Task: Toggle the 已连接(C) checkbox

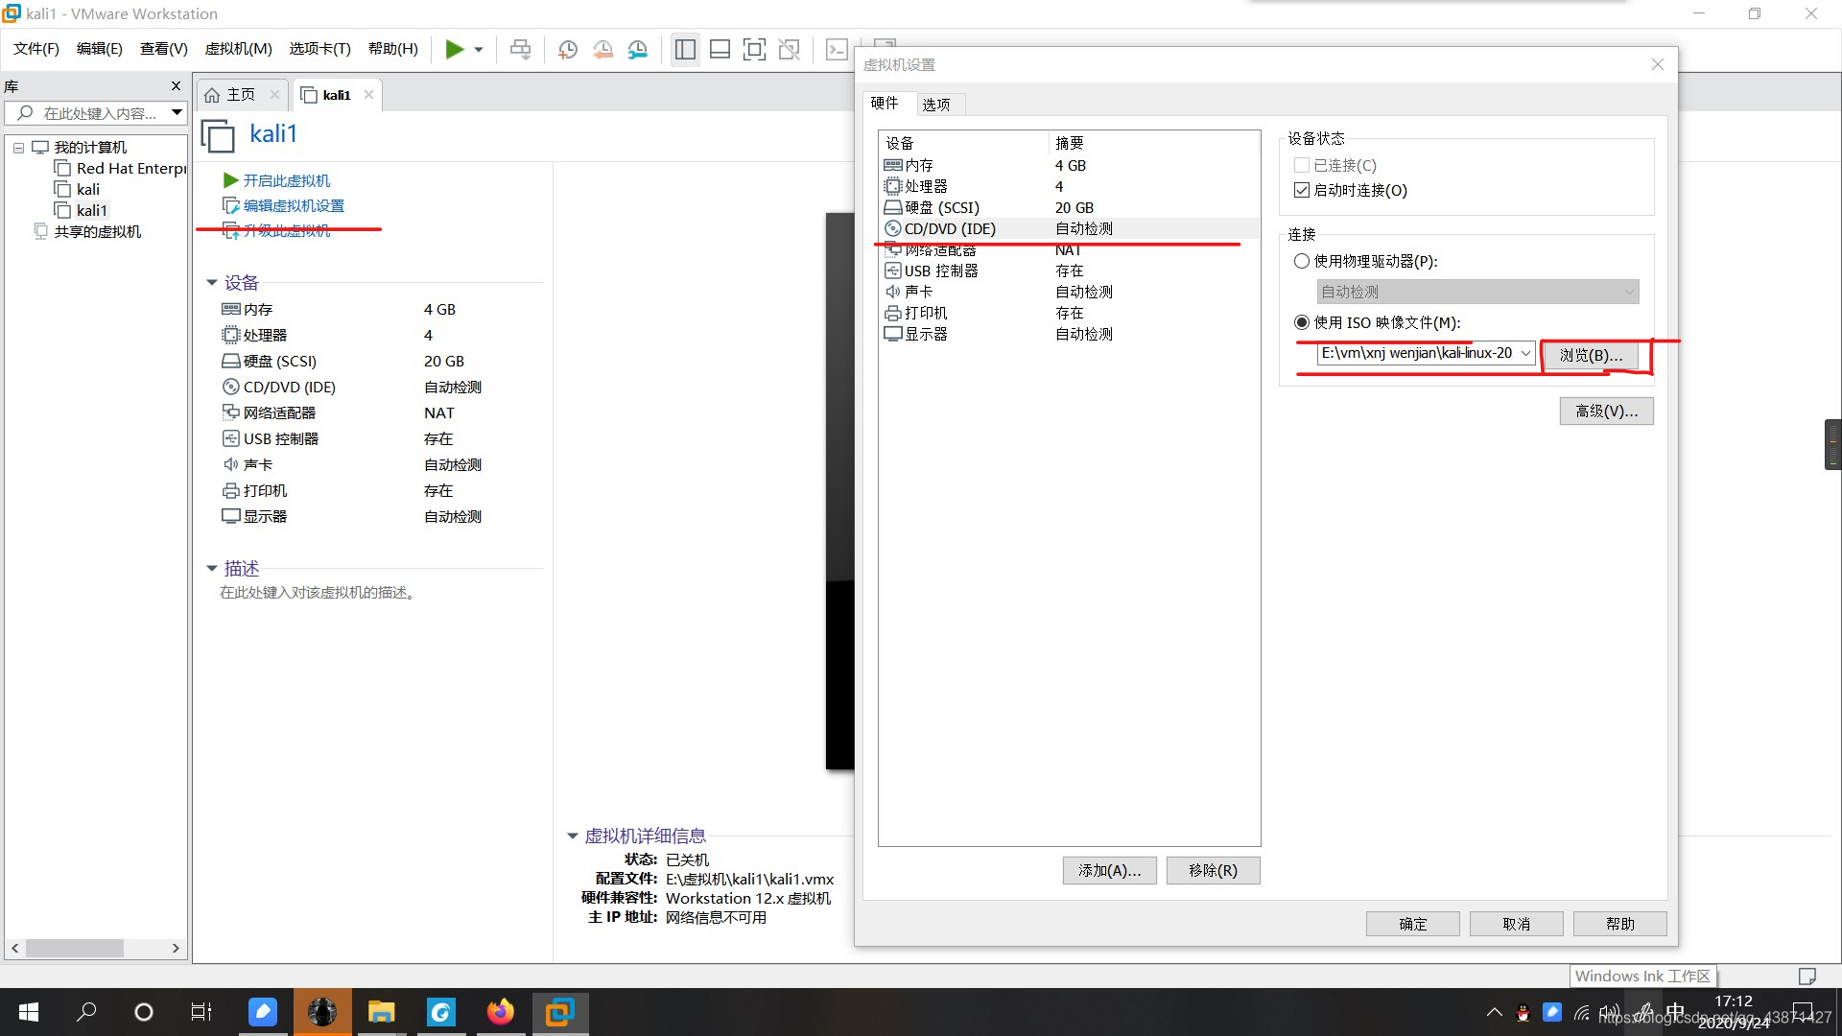Action: (1302, 166)
